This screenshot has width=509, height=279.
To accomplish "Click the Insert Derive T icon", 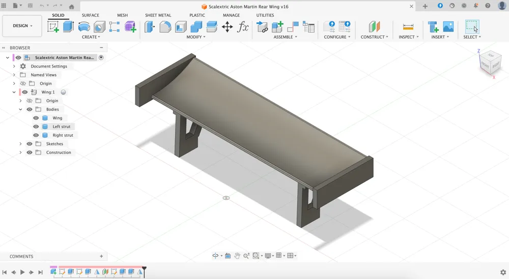I will pyautogui.click(x=433, y=27).
